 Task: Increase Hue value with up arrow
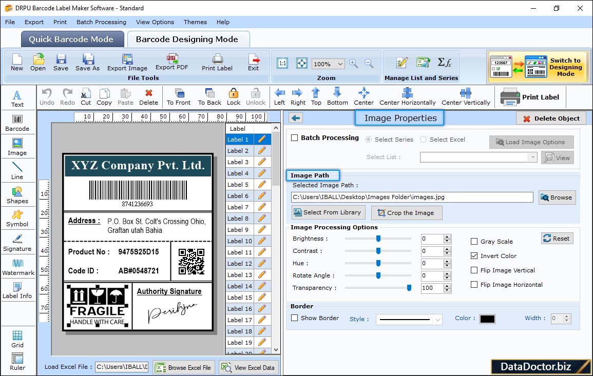pos(447,261)
